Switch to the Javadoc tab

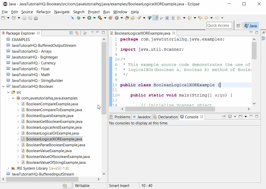point(142,117)
